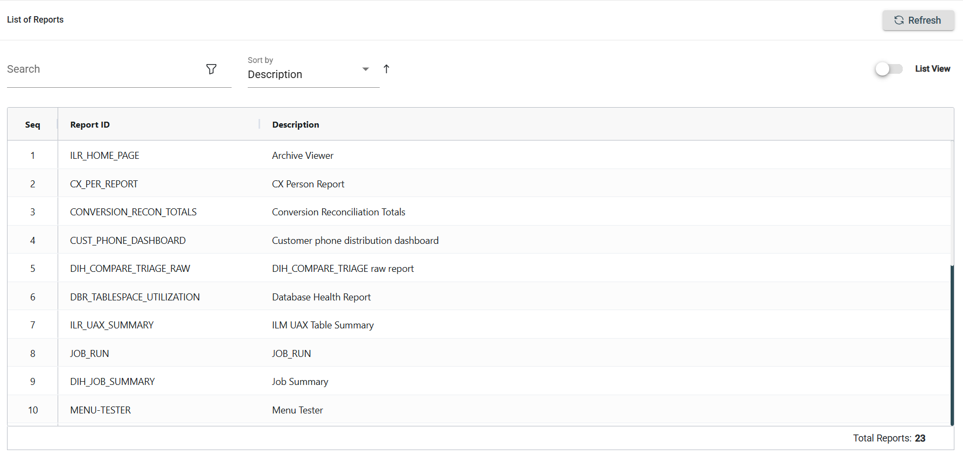
Task: Toggle ascending sort direction arrow
Action: [x=386, y=69]
